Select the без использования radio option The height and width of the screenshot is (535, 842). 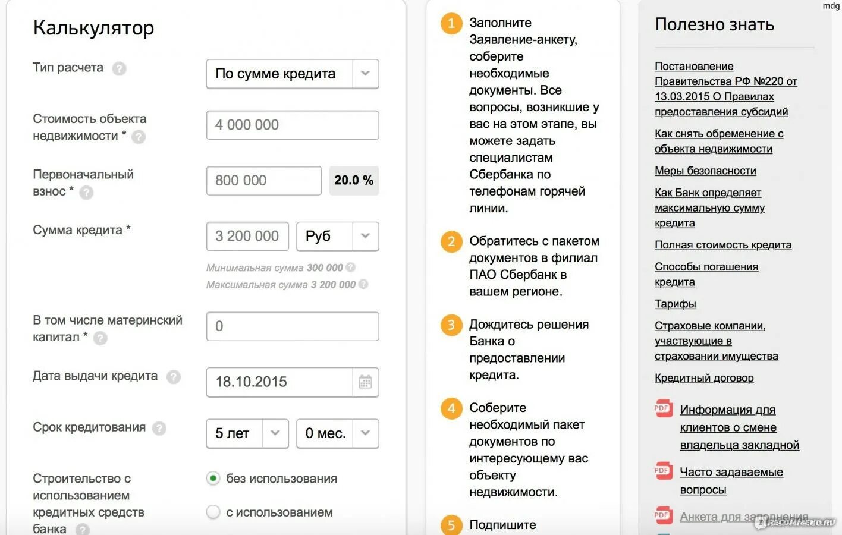(x=213, y=479)
